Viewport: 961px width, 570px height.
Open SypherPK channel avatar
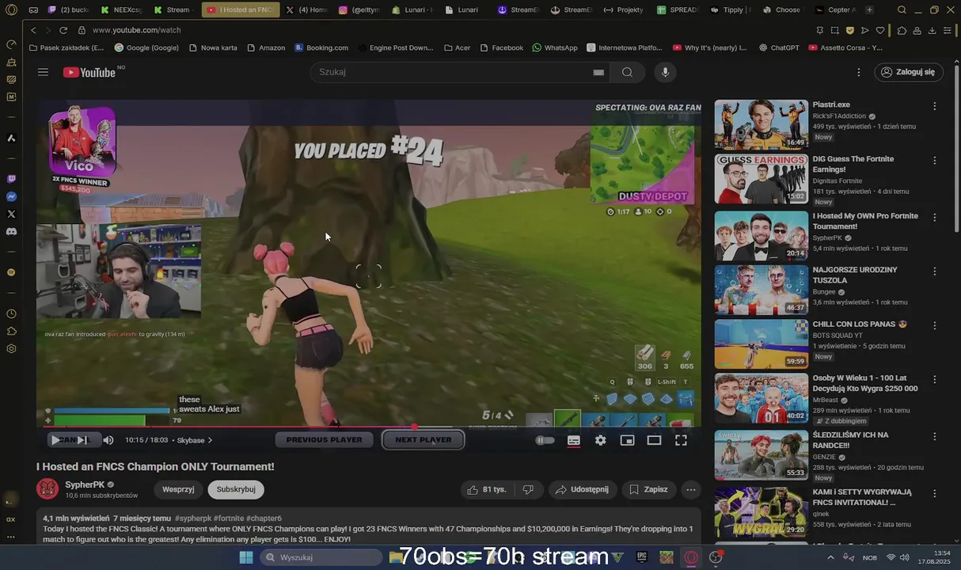pyautogui.click(x=47, y=488)
